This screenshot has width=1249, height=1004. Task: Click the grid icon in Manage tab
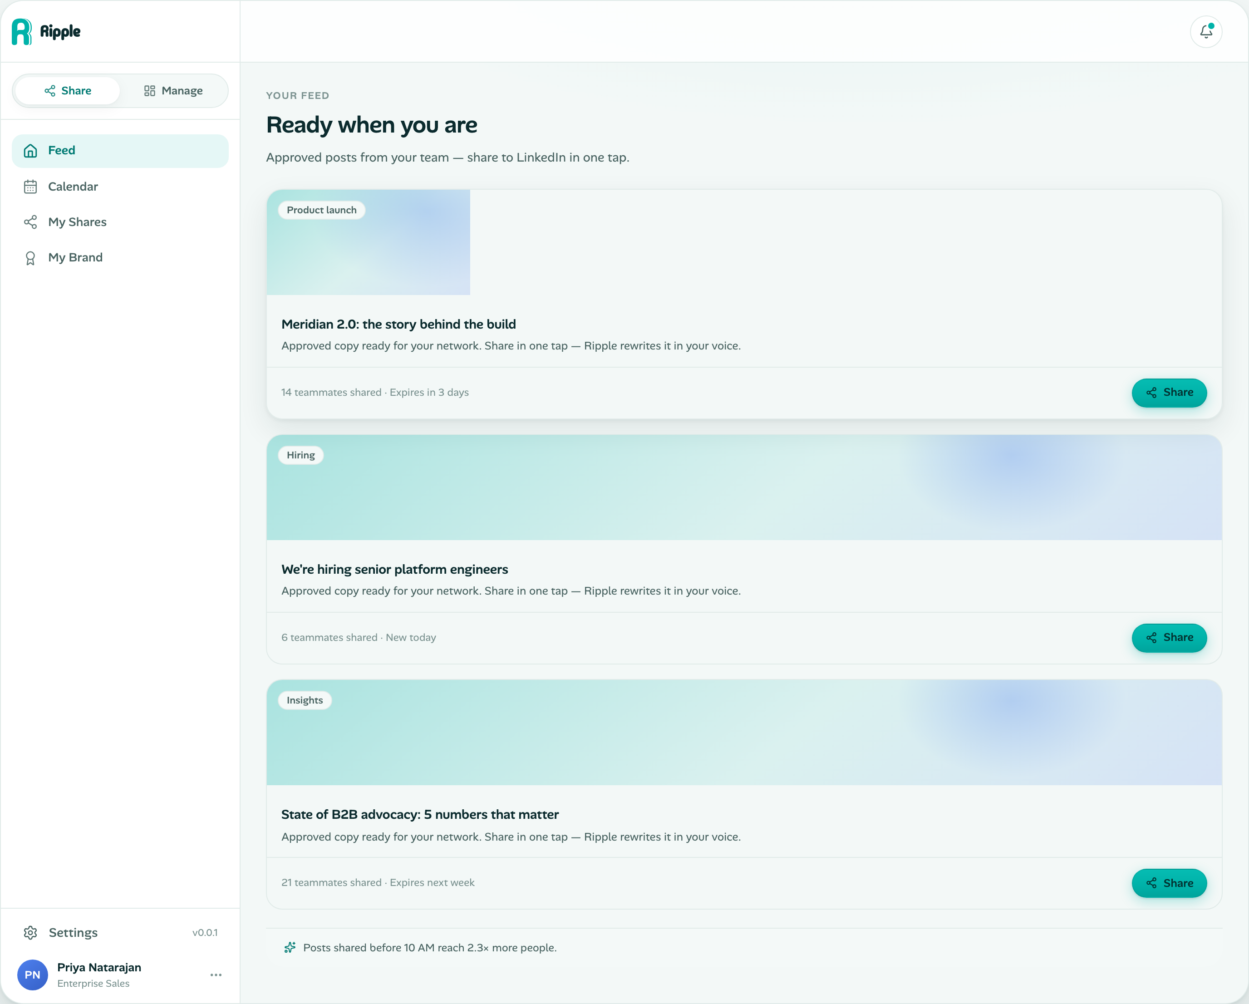149,91
